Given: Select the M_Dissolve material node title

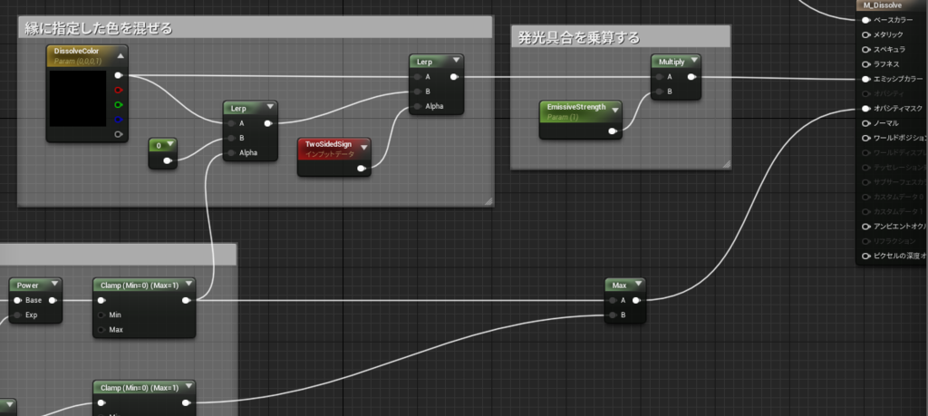Looking at the screenshot, I should point(883,5).
